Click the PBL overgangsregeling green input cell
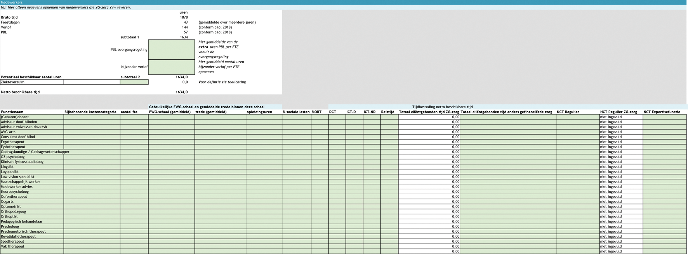Viewport: 688px width, 254px height. pyautogui.click(x=171, y=50)
